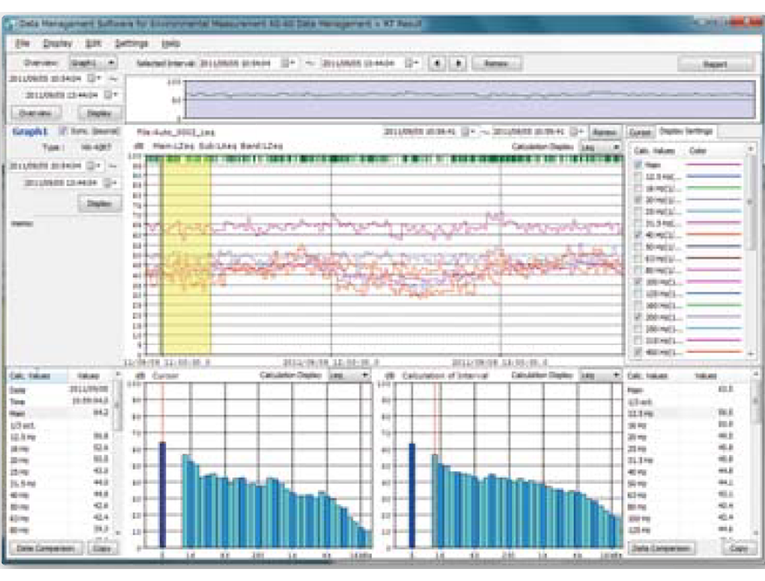Image resolution: width=765 pixels, height=581 pixels.
Task: Open the Settings menu
Action: point(131,43)
